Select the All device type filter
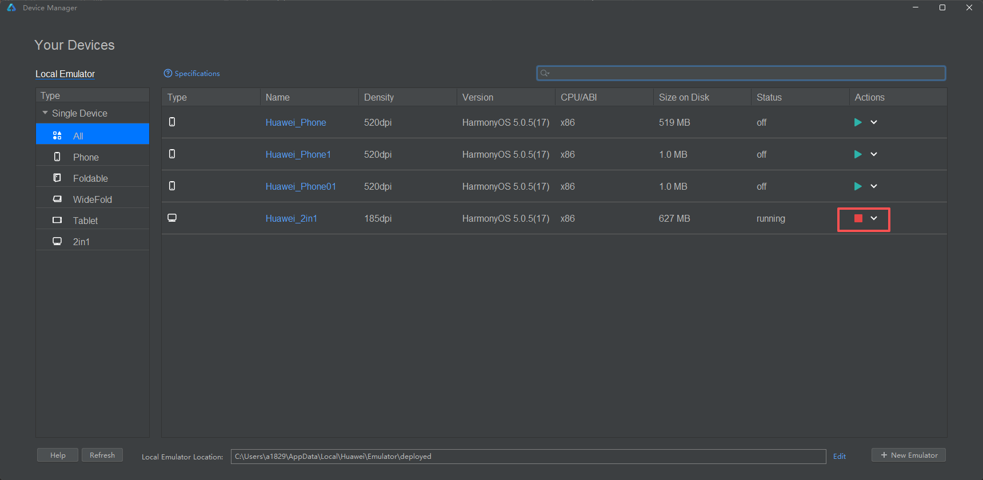This screenshot has width=983, height=480. click(x=93, y=134)
